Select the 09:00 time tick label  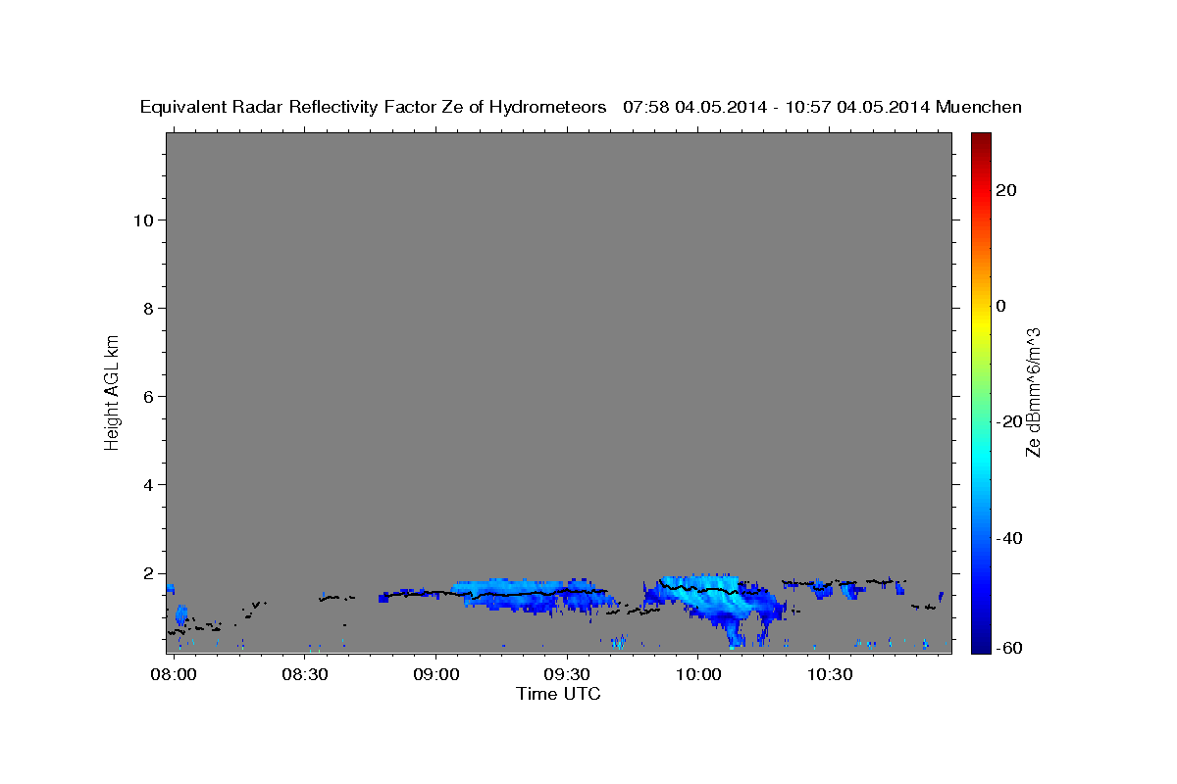click(x=435, y=675)
